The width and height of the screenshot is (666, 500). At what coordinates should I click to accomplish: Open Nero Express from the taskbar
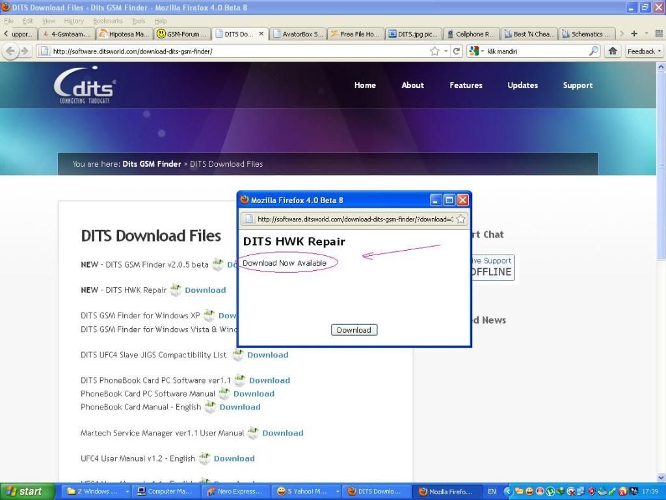point(237,492)
